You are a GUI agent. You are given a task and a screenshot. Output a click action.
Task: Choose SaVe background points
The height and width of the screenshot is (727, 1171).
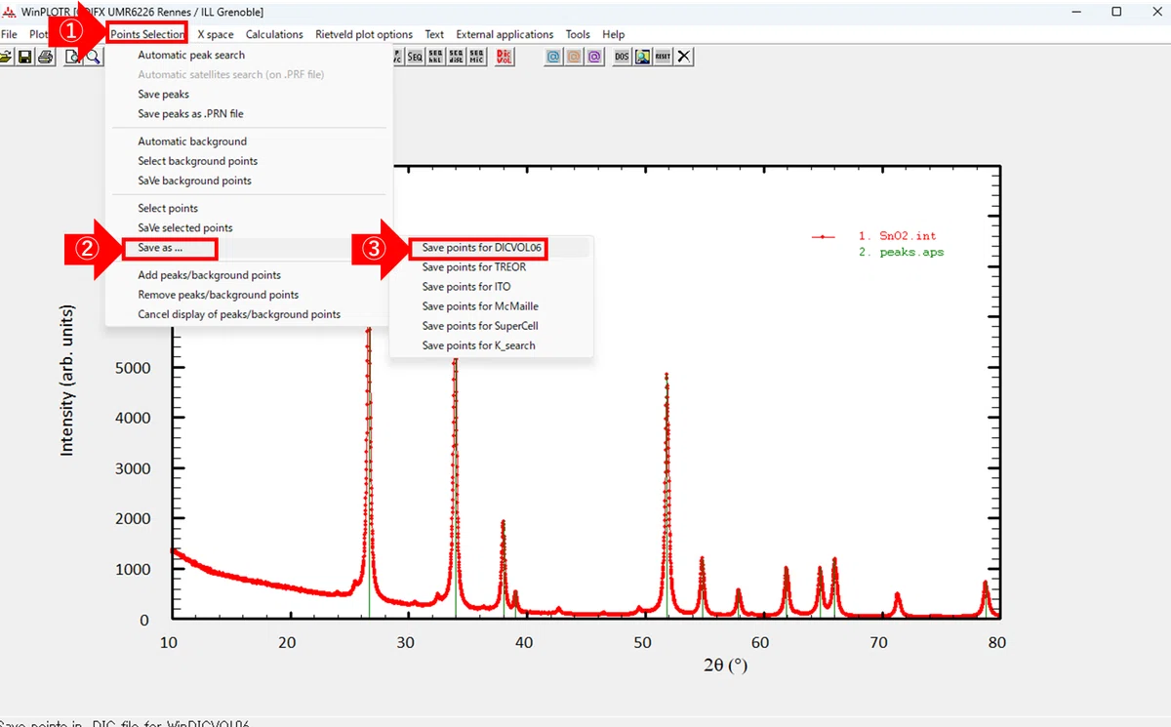[194, 180]
